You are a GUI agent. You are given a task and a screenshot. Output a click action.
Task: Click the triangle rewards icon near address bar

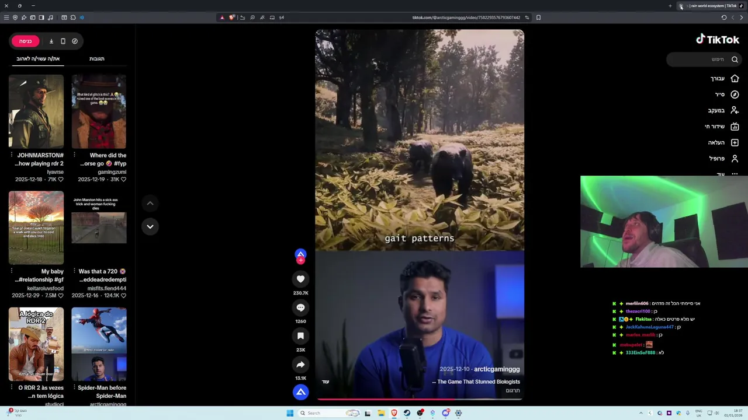pos(222,17)
